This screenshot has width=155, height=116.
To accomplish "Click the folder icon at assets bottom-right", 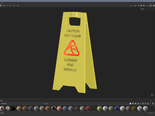I will tap(151, 113).
